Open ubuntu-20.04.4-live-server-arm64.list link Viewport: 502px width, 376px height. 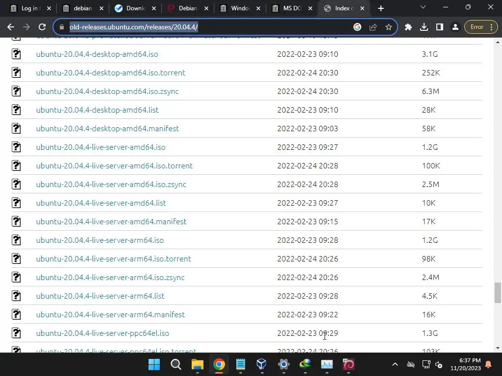coord(100,296)
